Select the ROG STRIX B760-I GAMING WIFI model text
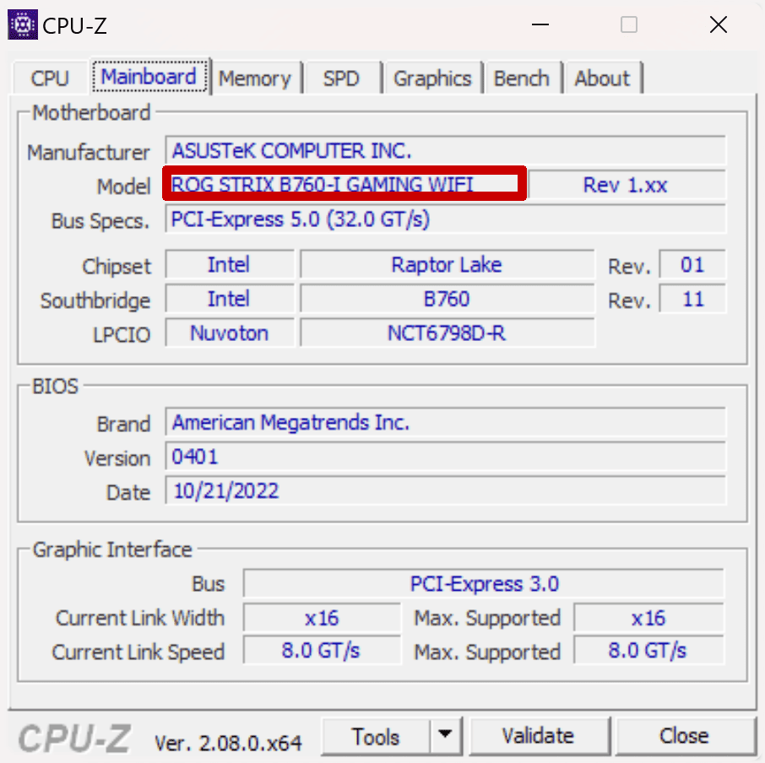This screenshot has height=763, width=765. (x=323, y=185)
